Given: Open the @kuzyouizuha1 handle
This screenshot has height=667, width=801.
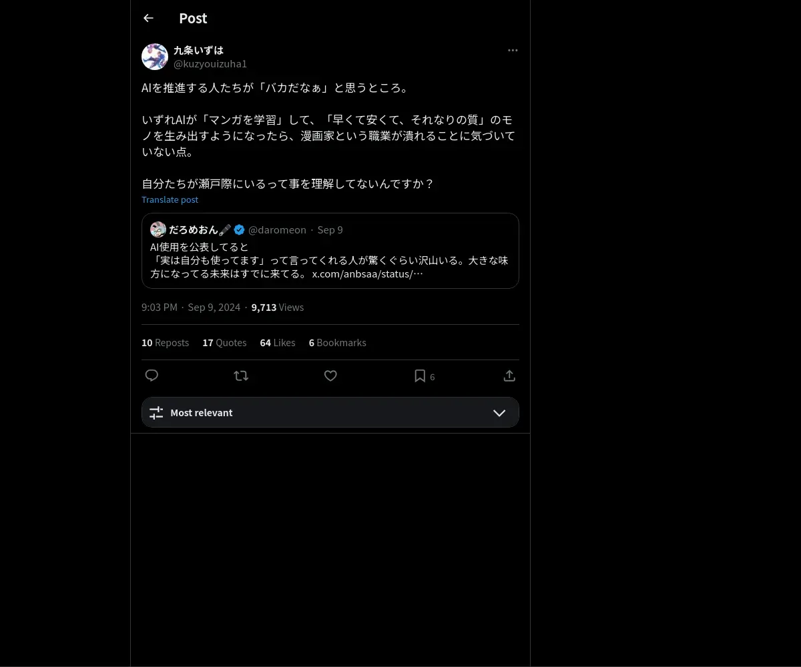Looking at the screenshot, I should point(210,64).
